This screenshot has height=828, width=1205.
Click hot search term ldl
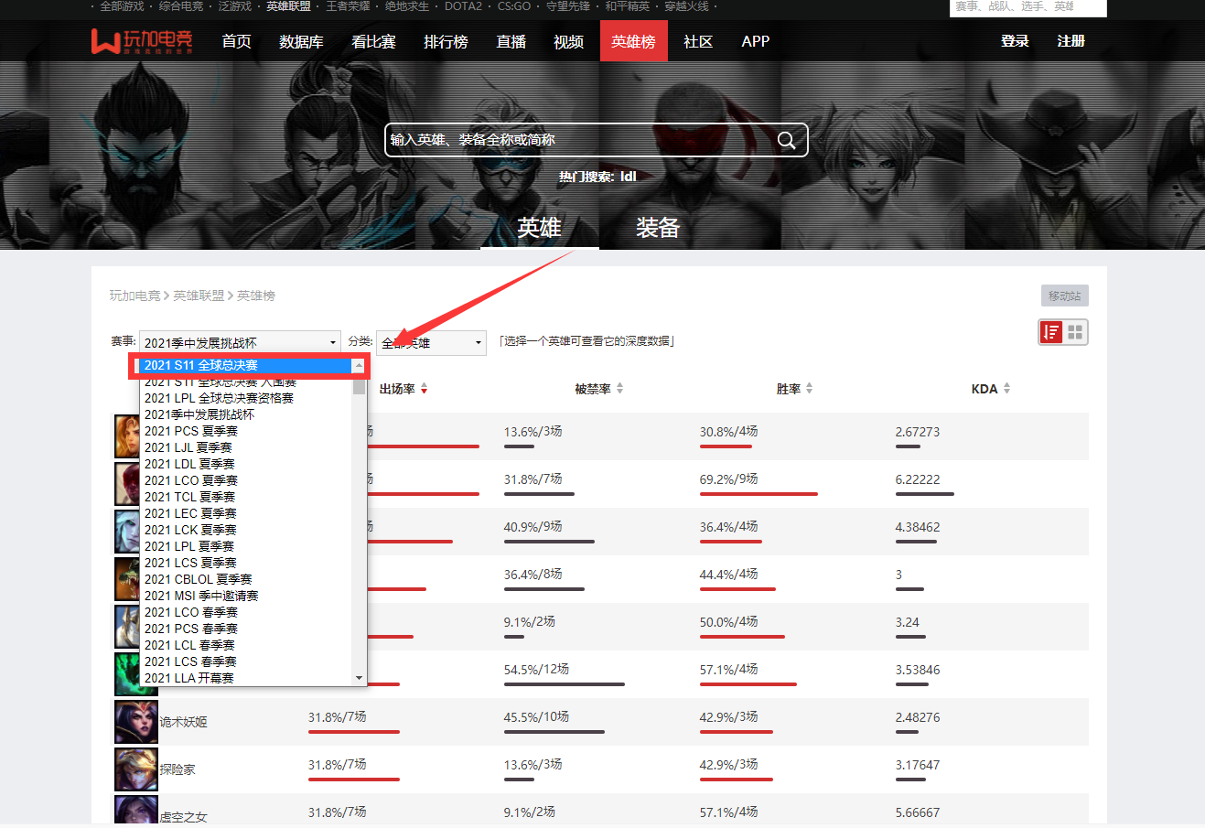click(x=628, y=177)
